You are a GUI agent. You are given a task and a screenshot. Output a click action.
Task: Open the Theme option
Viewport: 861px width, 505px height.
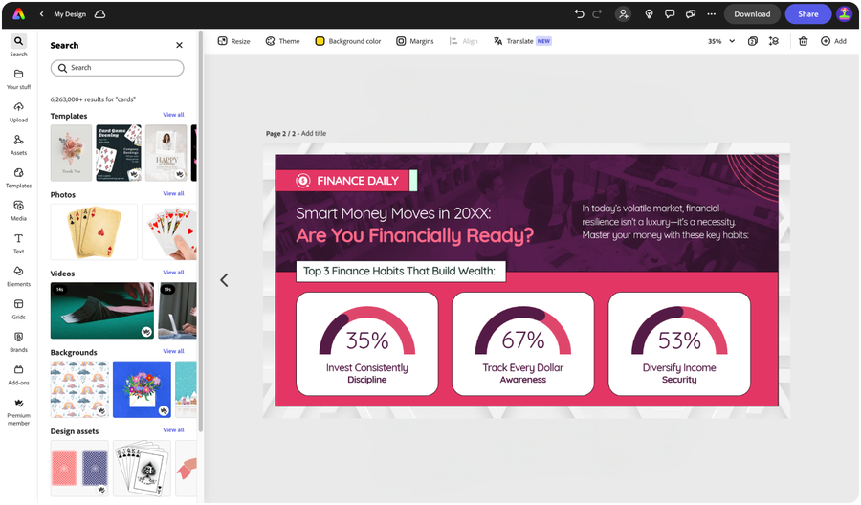point(283,41)
